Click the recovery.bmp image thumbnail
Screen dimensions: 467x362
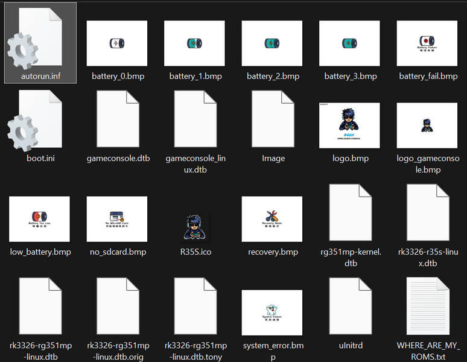(272, 219)
